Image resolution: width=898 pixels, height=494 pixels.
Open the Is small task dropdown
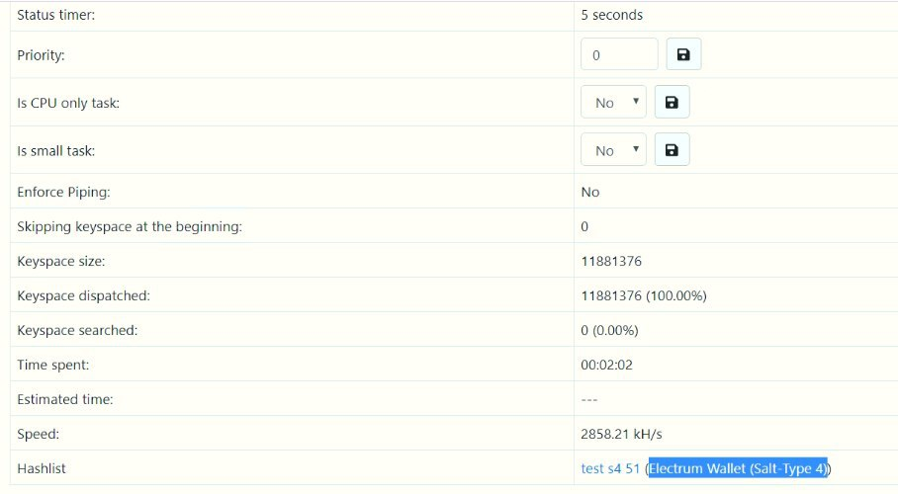point(613,149)
